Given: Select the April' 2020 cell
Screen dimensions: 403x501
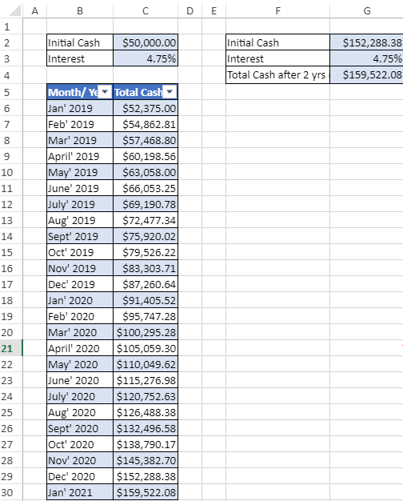Looking at the screenshot, I should [80, 348].
